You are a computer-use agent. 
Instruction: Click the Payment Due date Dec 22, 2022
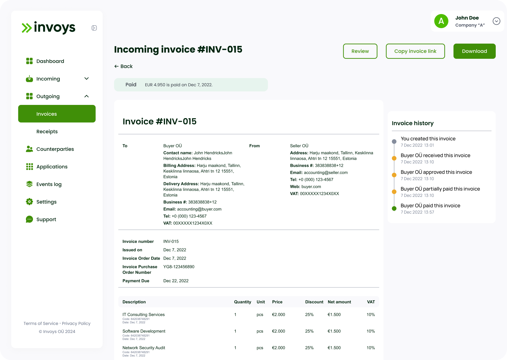pyautogui.click(x=176, y=281)
